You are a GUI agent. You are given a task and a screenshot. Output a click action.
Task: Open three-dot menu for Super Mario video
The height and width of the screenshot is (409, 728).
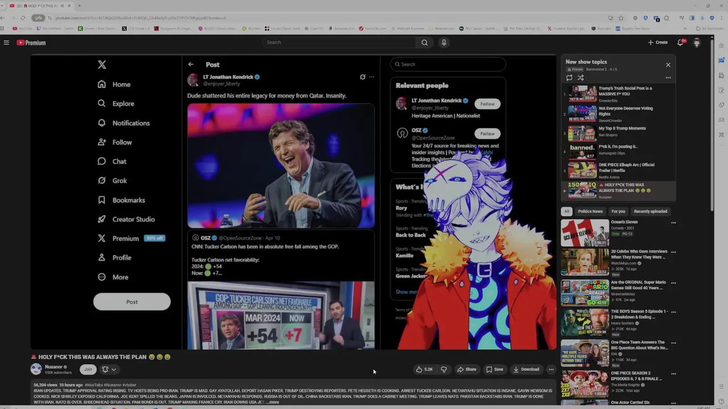click(673, 282)
